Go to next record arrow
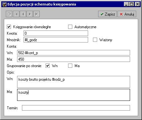The image size is (142, 120). coord(30,14)
